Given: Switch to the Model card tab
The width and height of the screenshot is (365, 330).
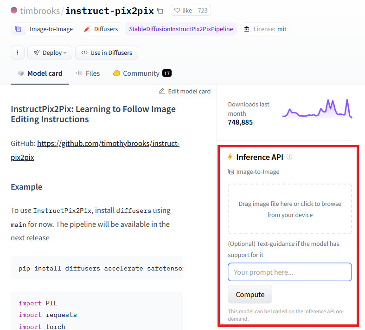Looking at the screenshot, I should (40, 73).
